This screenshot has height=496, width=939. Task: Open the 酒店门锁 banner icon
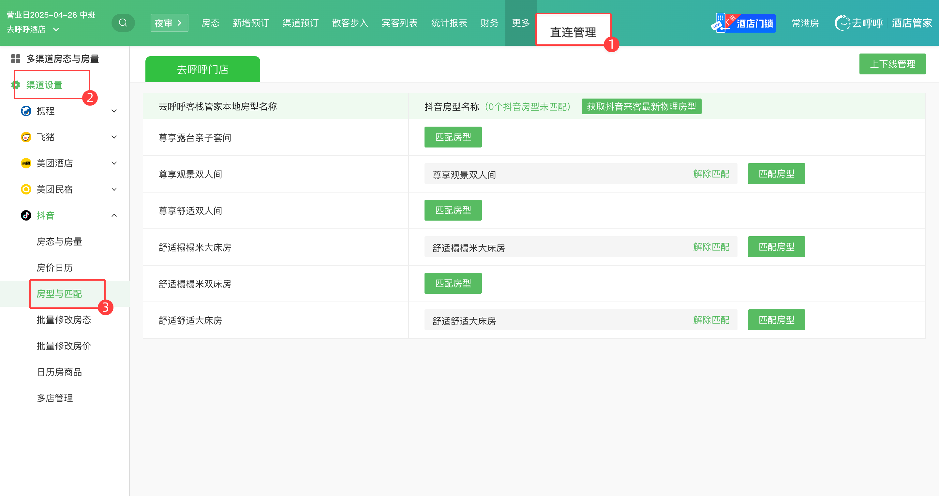743,23
